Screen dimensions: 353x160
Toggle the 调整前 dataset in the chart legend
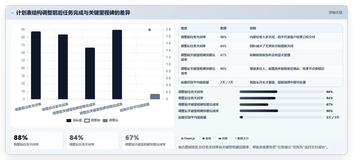click(x=92, y=120)
